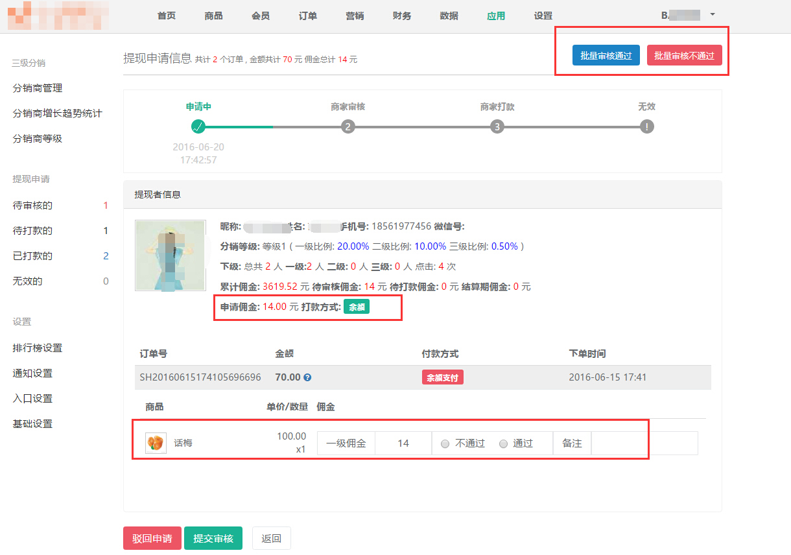Viewport: 791px width, 555px height.
Task: Click into the 备注 remark input field
Action: [x=644, y=443]
